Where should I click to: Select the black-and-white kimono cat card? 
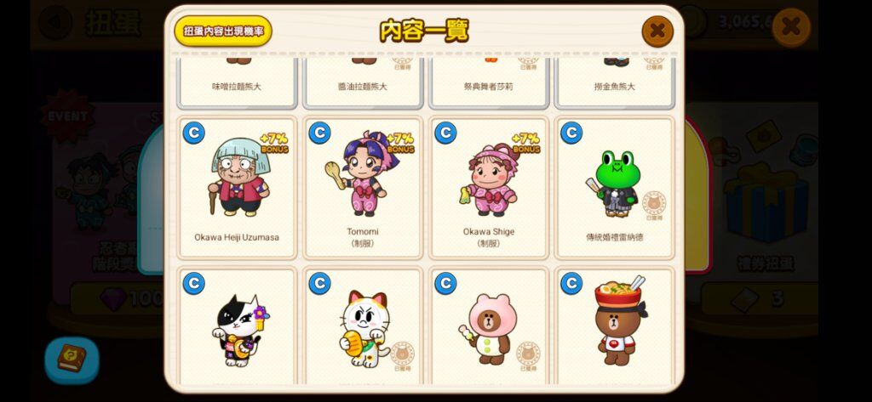[237, 326]
